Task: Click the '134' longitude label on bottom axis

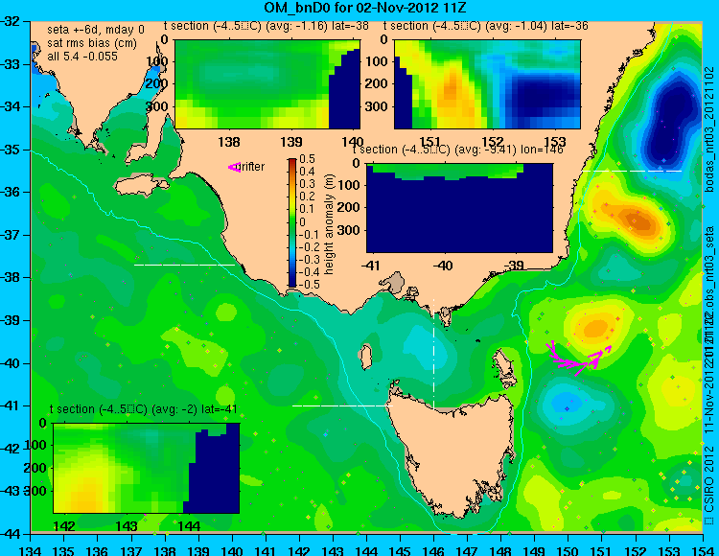Action: pyautogui.click(x=31, y=550)
